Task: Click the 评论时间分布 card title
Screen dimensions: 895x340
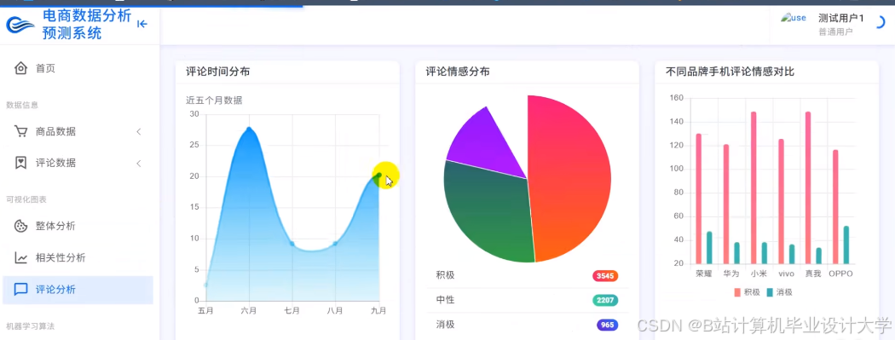Action: [218, 72]
